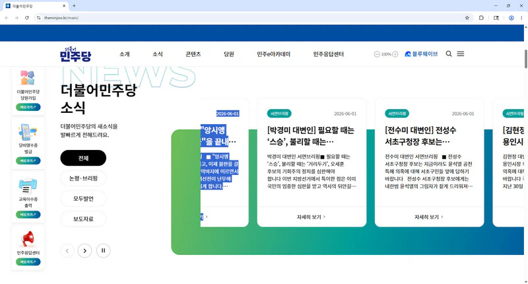
Task: Open the 당원 menu
Action: [x=229, y=54]
